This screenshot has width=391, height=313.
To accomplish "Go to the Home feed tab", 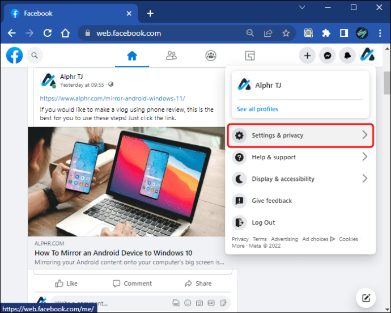I will point(132,56).
